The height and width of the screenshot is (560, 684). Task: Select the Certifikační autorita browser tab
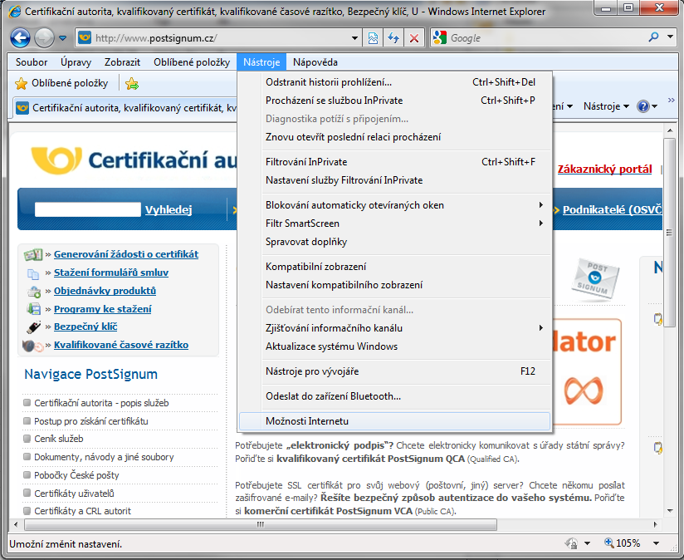(126, 108)
